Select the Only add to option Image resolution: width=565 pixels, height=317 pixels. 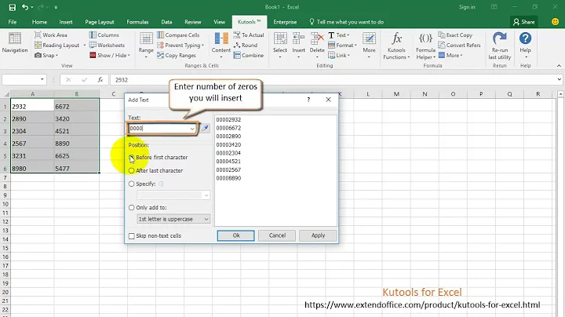point(132,207)
